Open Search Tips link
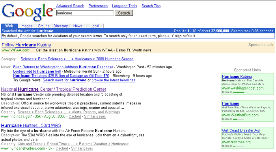 pos(151,6)
